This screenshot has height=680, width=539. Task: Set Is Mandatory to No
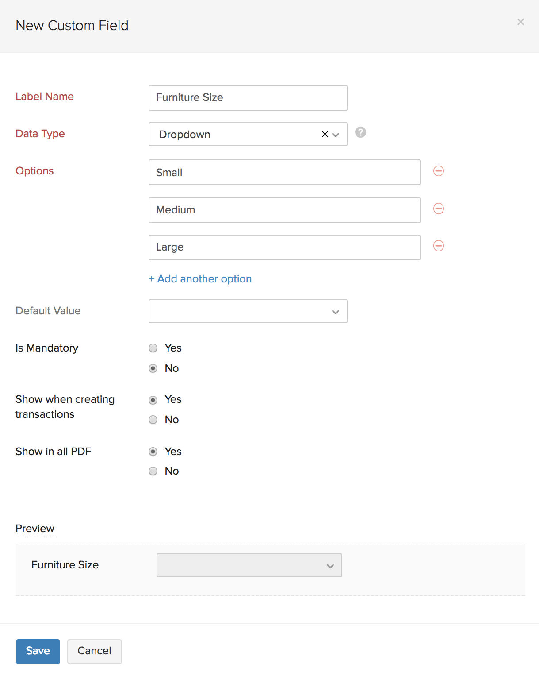[153, 368]
